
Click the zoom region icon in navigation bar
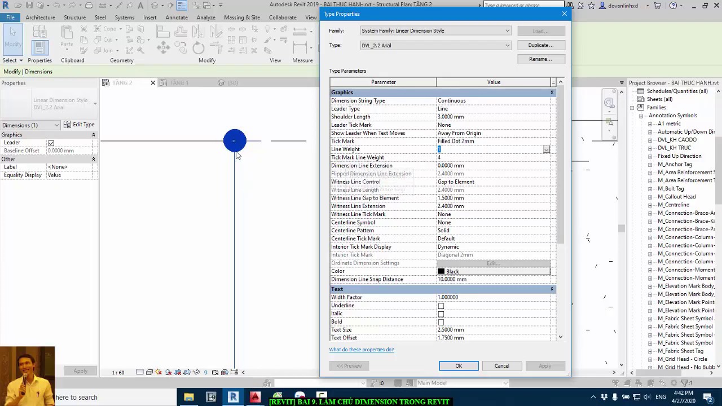point(609,122)
